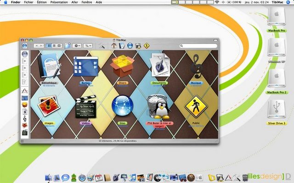Open iChat from the Dock
294x183 pixels.
(65, 178)
